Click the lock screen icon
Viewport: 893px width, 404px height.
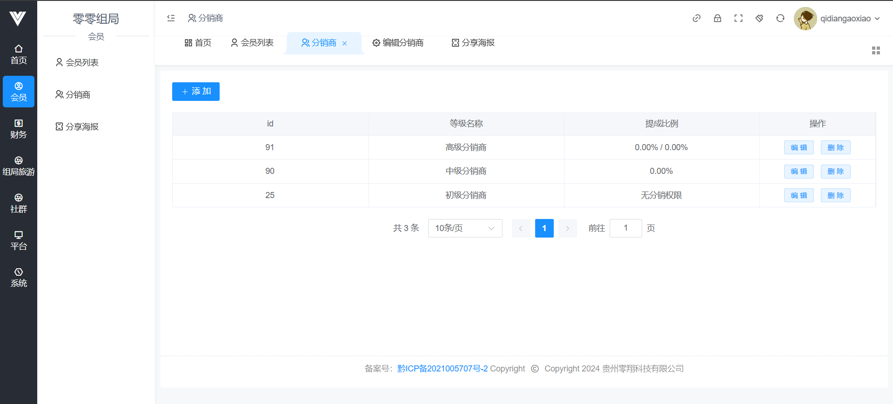click(717, 18)
